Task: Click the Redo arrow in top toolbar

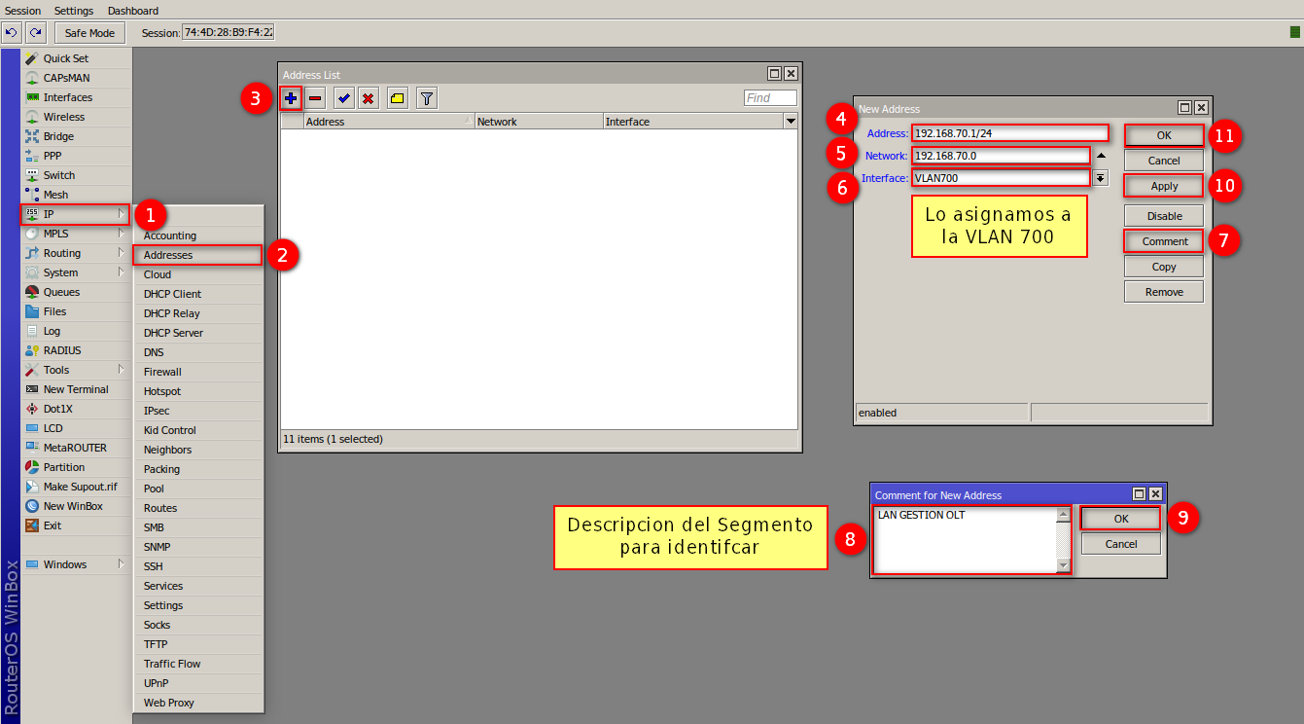Action: [x=36, y=33]
